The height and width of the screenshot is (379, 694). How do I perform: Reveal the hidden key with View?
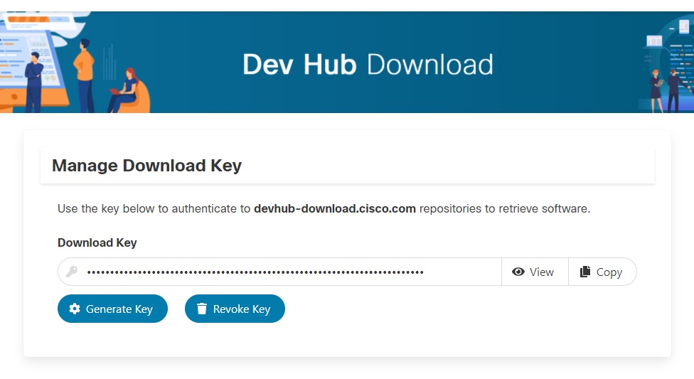(x=535, y=272)
